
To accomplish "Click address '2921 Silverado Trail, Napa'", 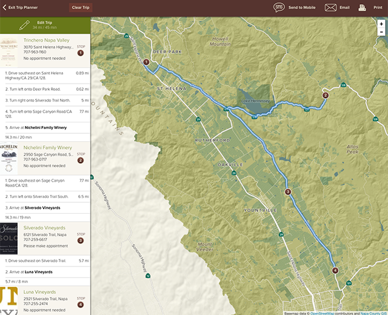I will (x=45, y=299).
